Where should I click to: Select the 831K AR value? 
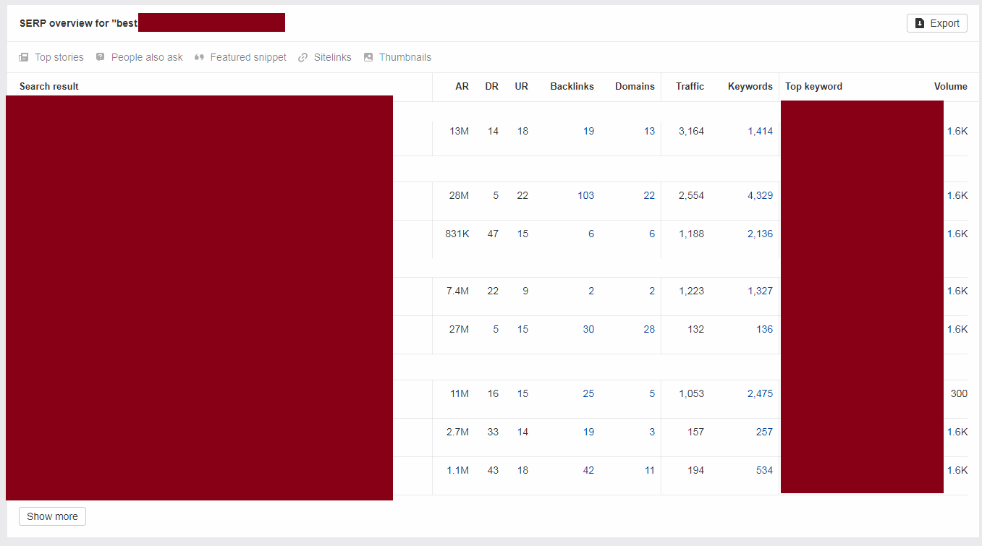[457, 234]
